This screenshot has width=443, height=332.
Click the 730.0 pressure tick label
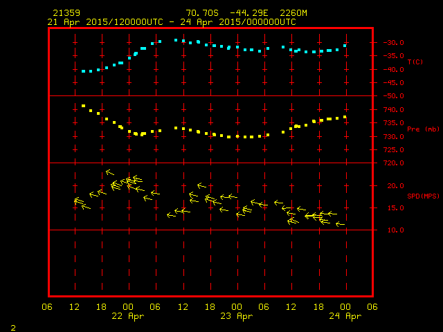pyautogui.click(x=395, y=137)
